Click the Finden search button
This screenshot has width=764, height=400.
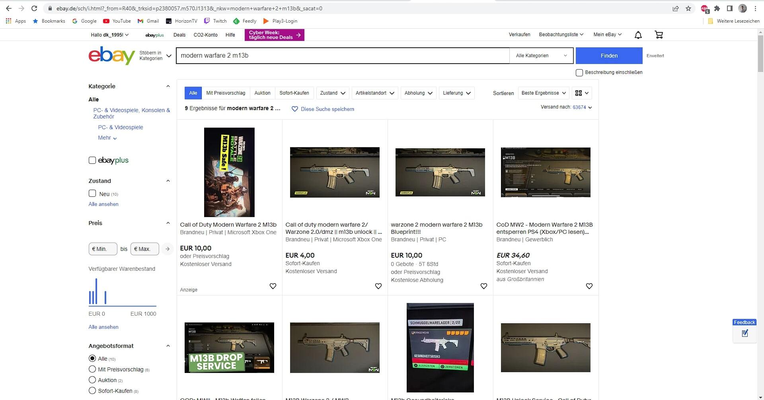click(x=609, y=56)
